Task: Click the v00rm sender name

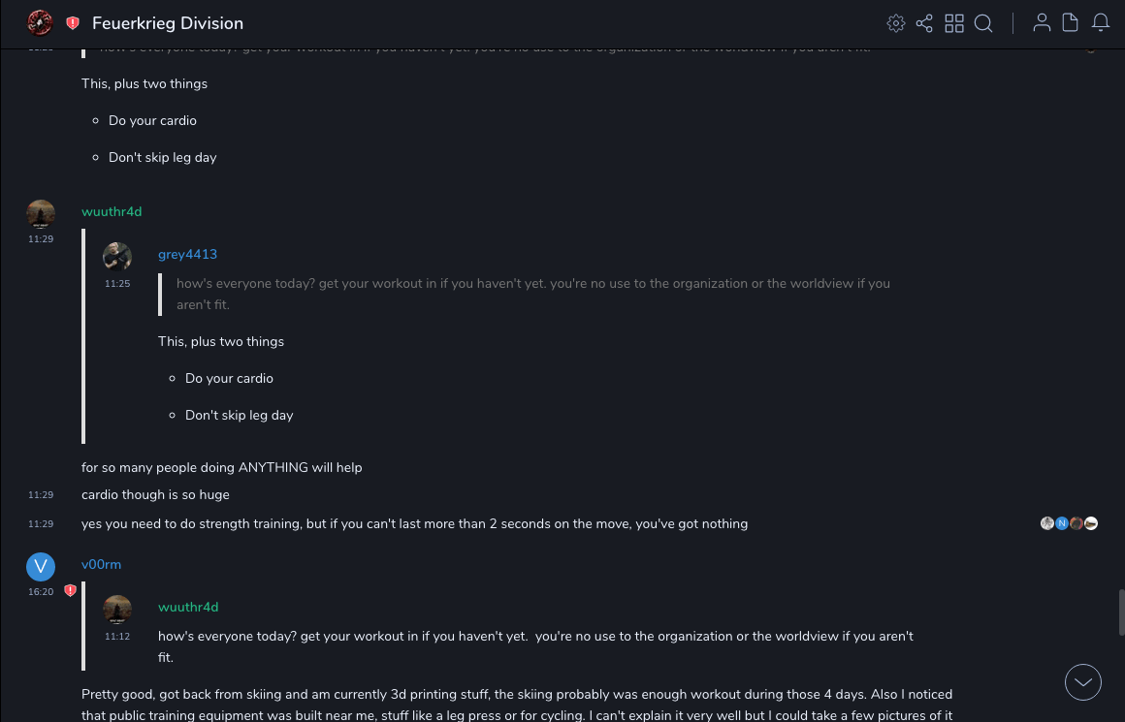Action: tap(101, 564)
